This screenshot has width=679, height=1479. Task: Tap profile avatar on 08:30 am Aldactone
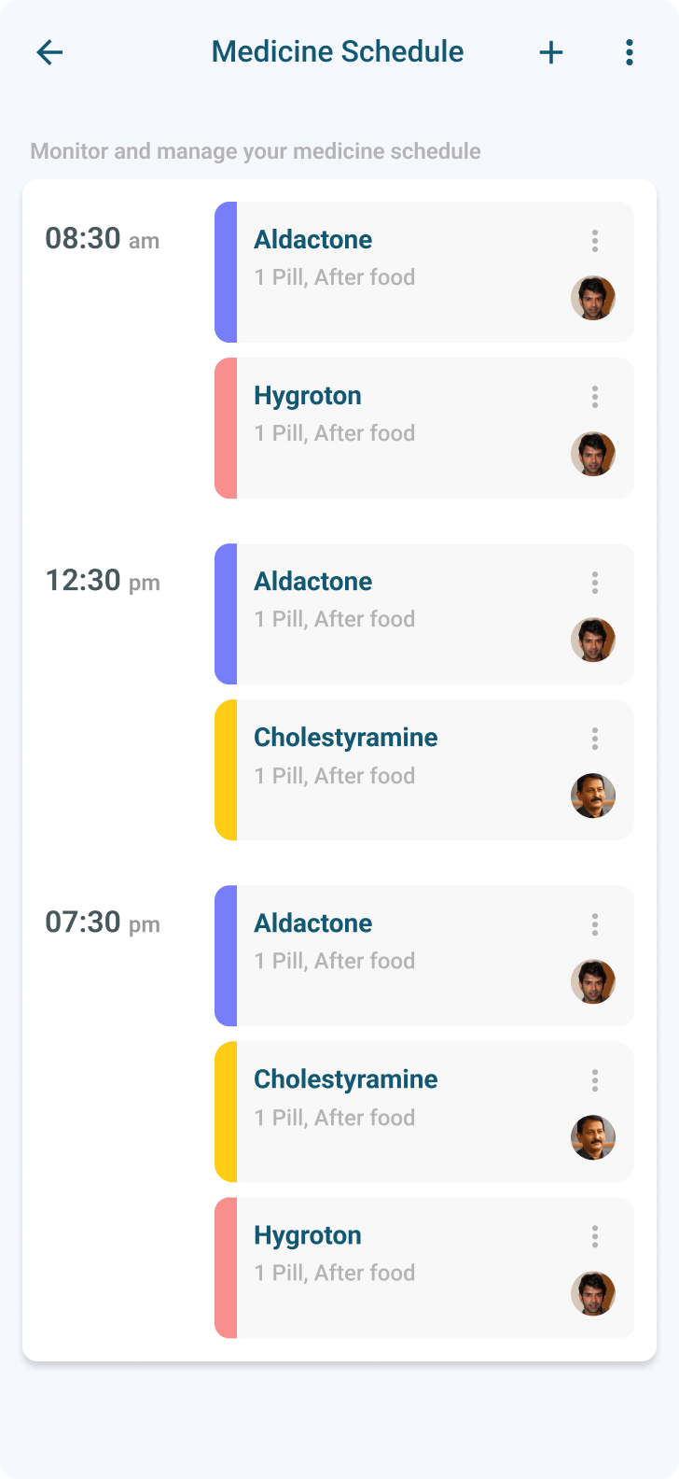tap(593, 298)
